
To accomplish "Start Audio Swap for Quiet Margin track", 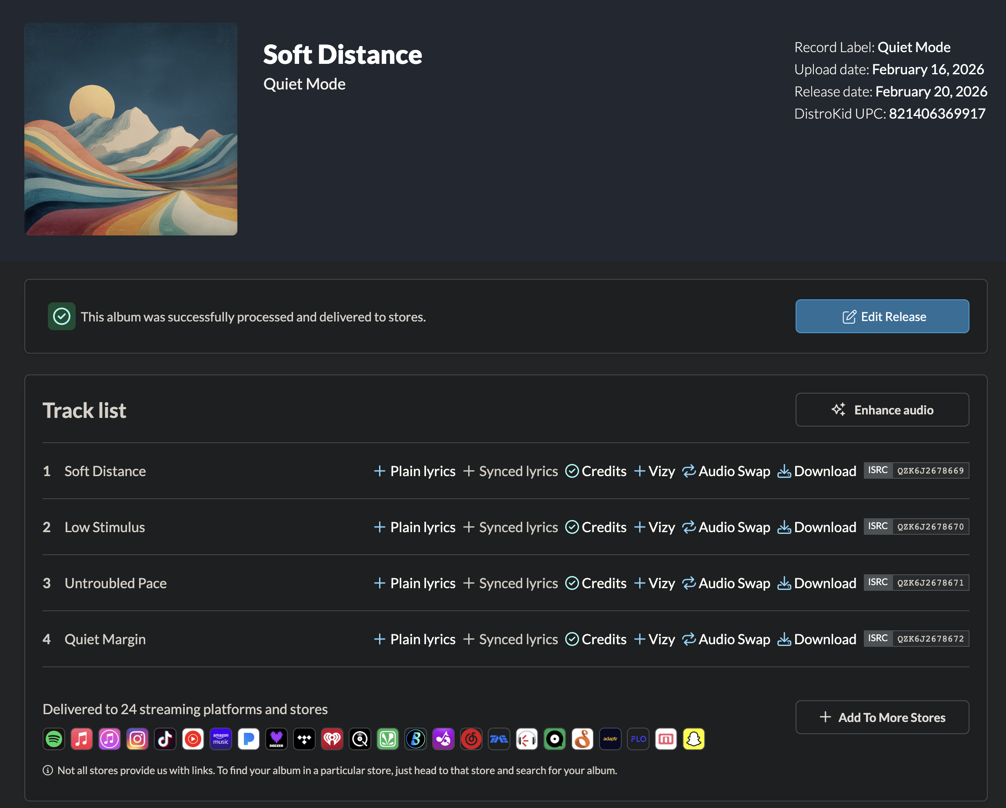I will [726, 639].
